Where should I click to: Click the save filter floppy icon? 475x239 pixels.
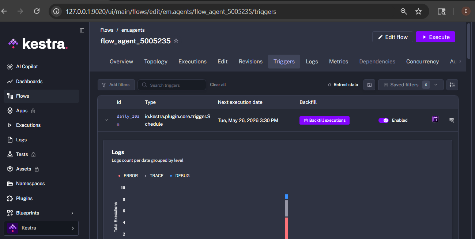point(369,85)
